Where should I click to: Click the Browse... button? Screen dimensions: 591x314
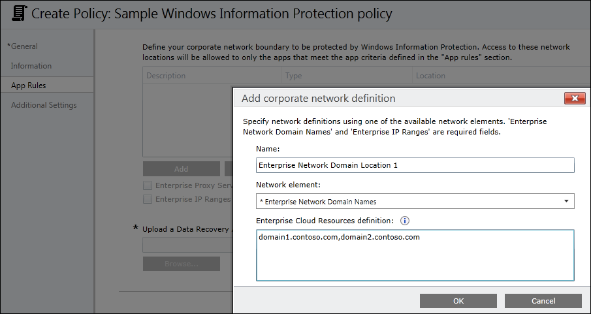[x=181, y=264]
